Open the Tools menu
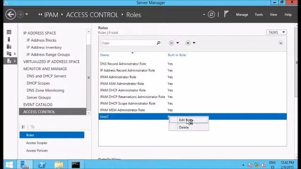Viewport: 301px width, 169px height. (x=259, y=15)
